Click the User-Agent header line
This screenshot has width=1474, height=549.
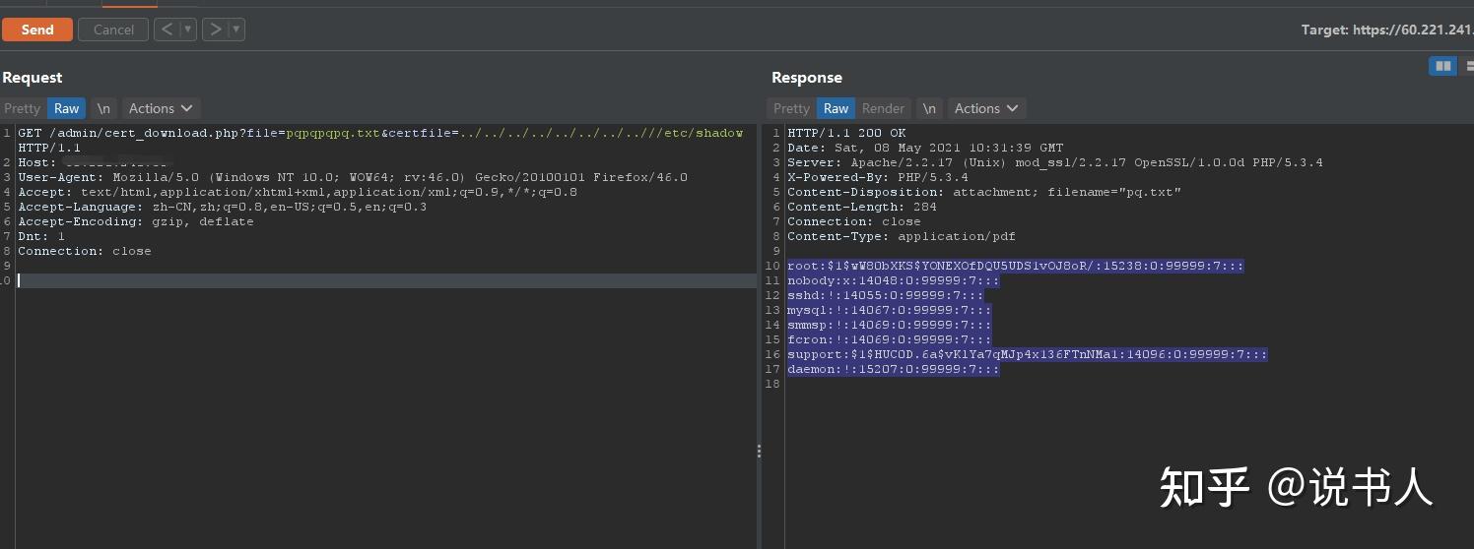353,177
